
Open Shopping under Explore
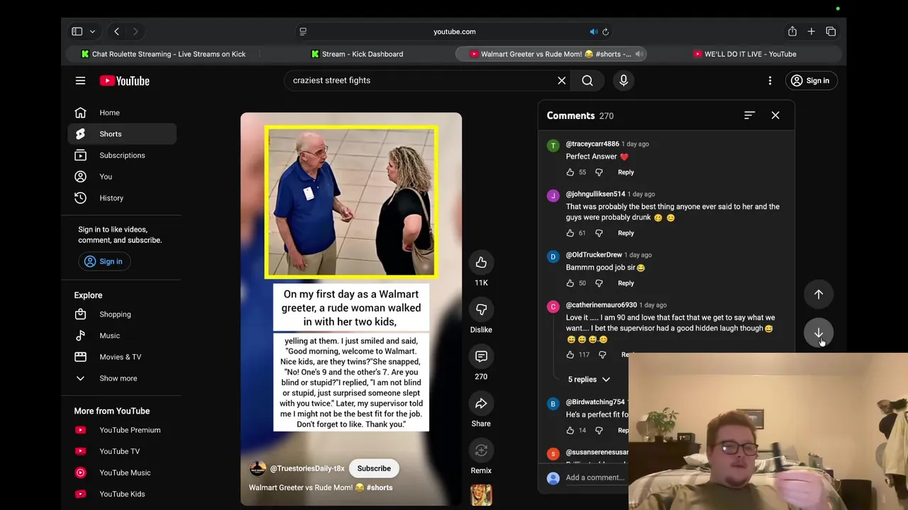[122, 314]
